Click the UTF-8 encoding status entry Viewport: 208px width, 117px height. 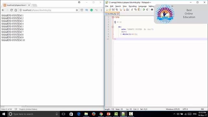(185, 109)
